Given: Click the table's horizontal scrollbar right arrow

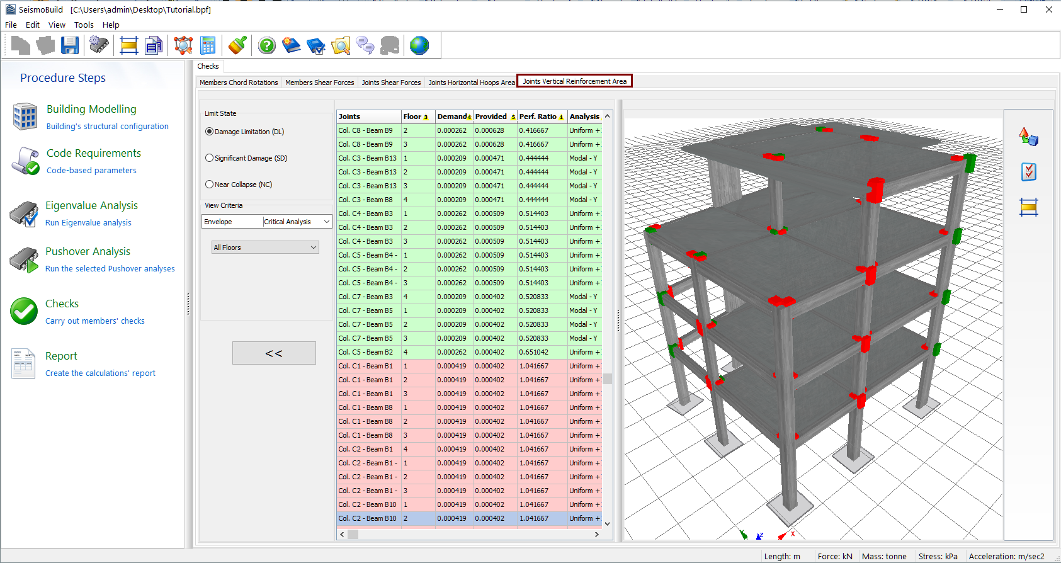Looking at the screenshot, I should click(596, 534).
